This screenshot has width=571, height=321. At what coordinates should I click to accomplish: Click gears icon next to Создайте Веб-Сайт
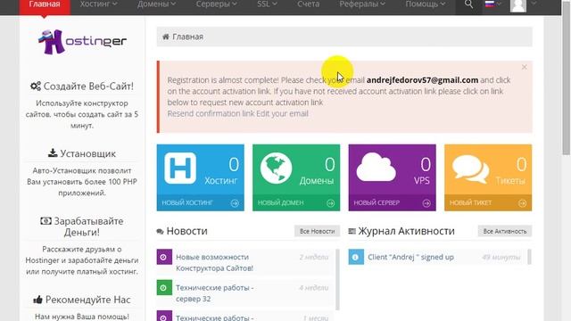(x=36, y=86)
